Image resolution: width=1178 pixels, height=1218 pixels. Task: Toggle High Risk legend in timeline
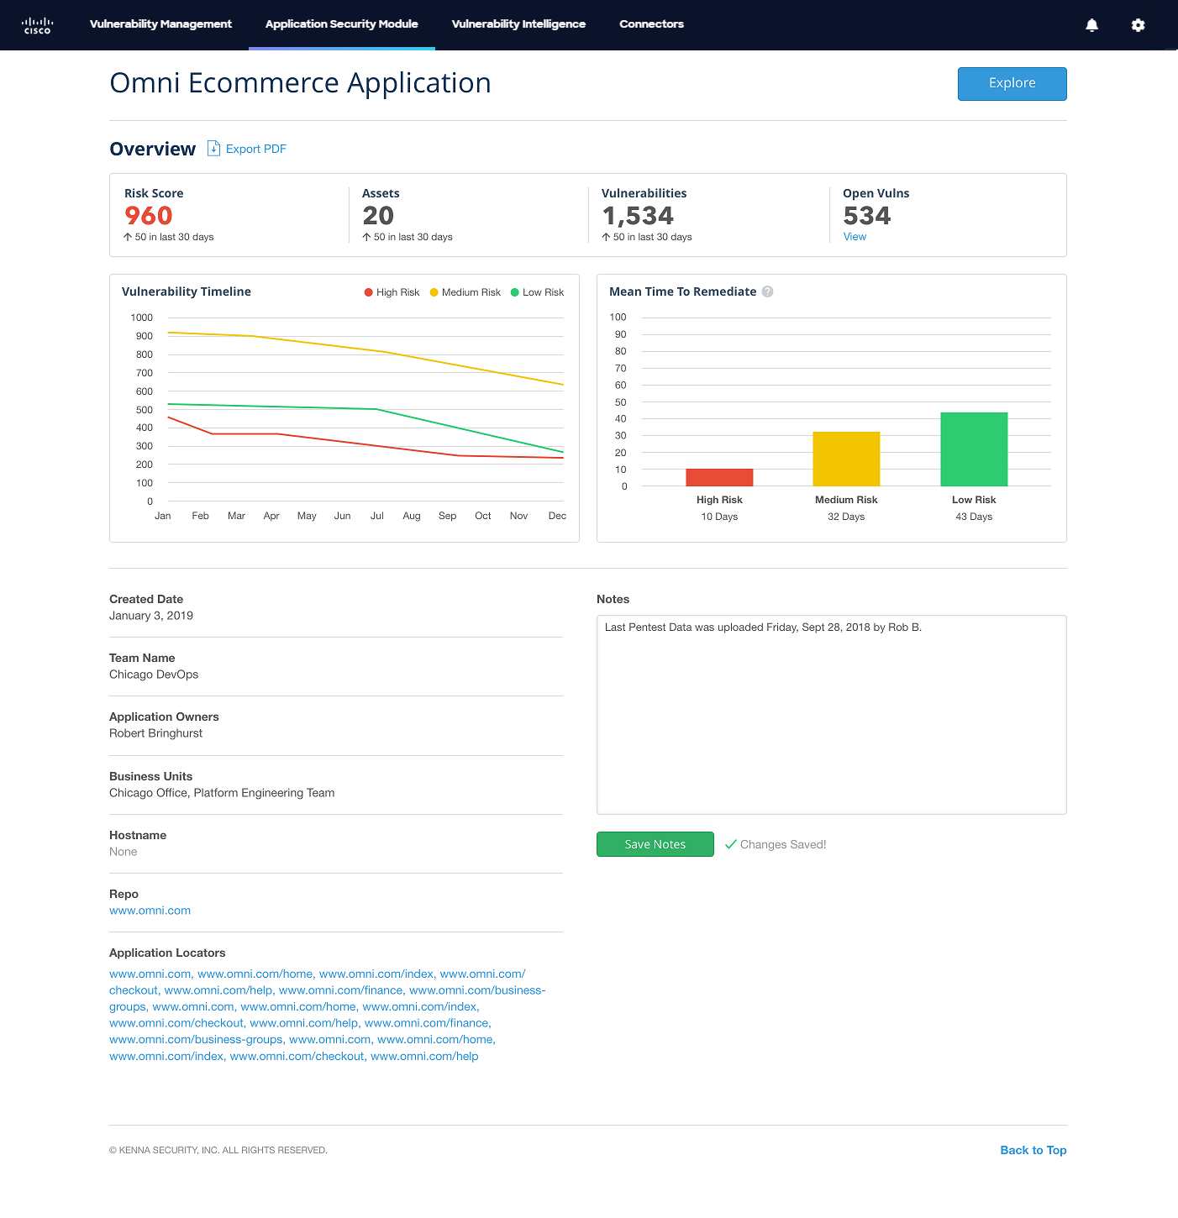pos(392,292)
